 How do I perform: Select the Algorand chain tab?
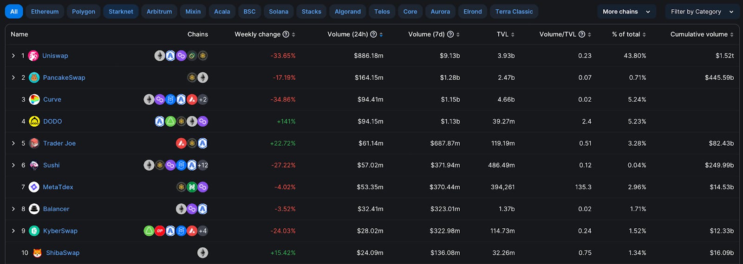(348, 12)
